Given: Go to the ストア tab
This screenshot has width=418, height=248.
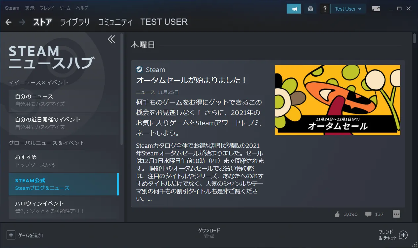Looking at the screenshot, I should point(43,22).
